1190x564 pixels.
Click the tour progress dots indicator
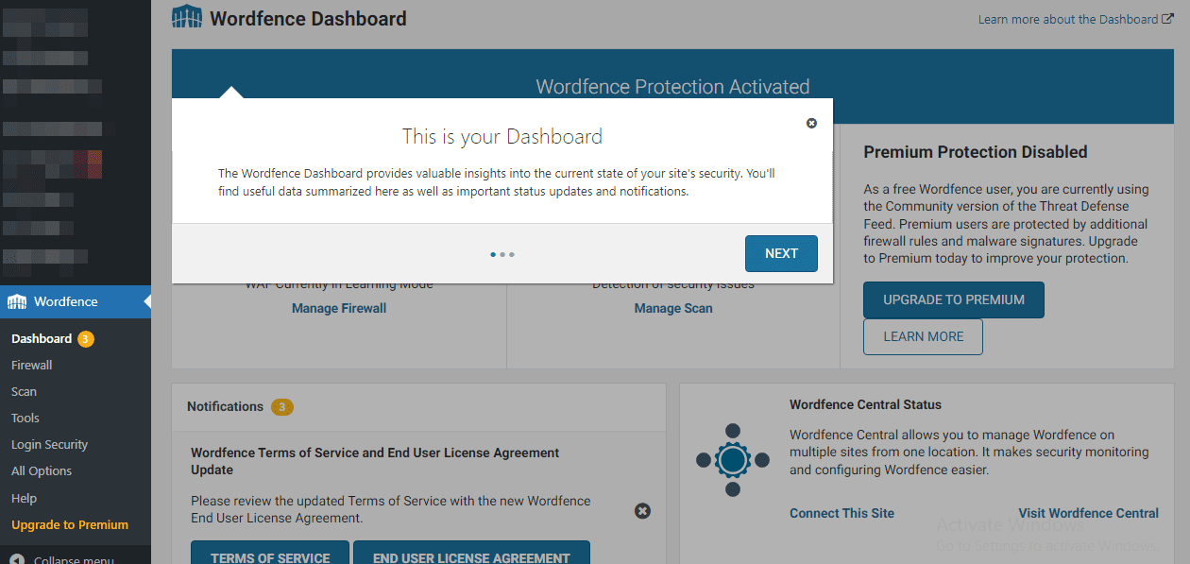pyautogui.click(x=502, y=254)
